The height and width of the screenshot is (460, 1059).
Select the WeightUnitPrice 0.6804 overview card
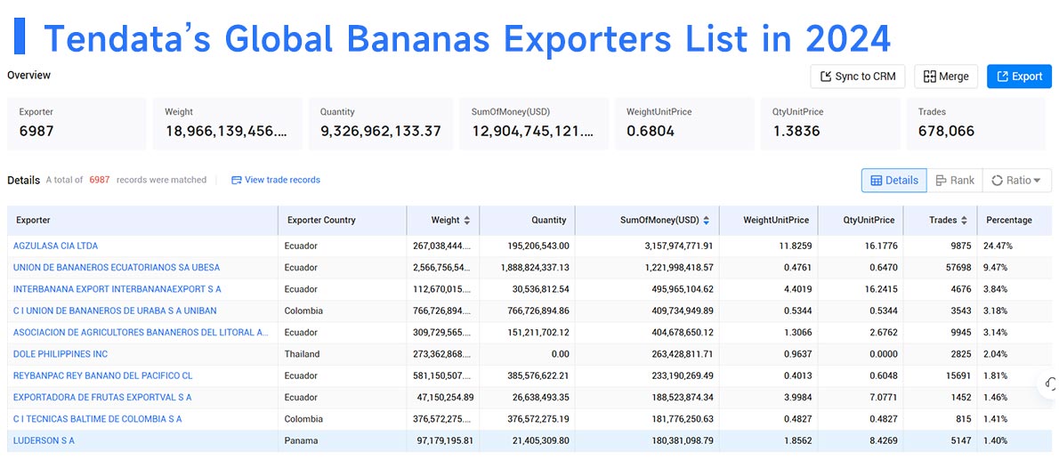[684, 124]
